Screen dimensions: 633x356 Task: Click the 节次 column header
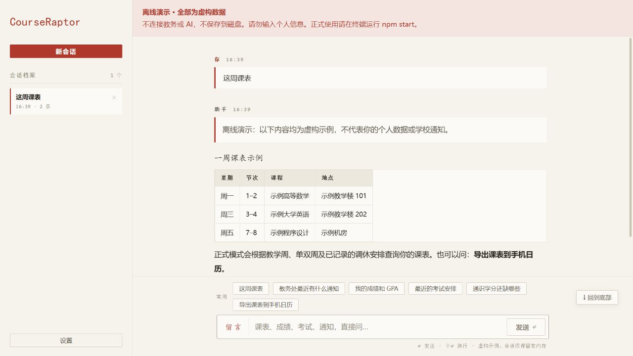pyautogui.click(x=252, y=178)
